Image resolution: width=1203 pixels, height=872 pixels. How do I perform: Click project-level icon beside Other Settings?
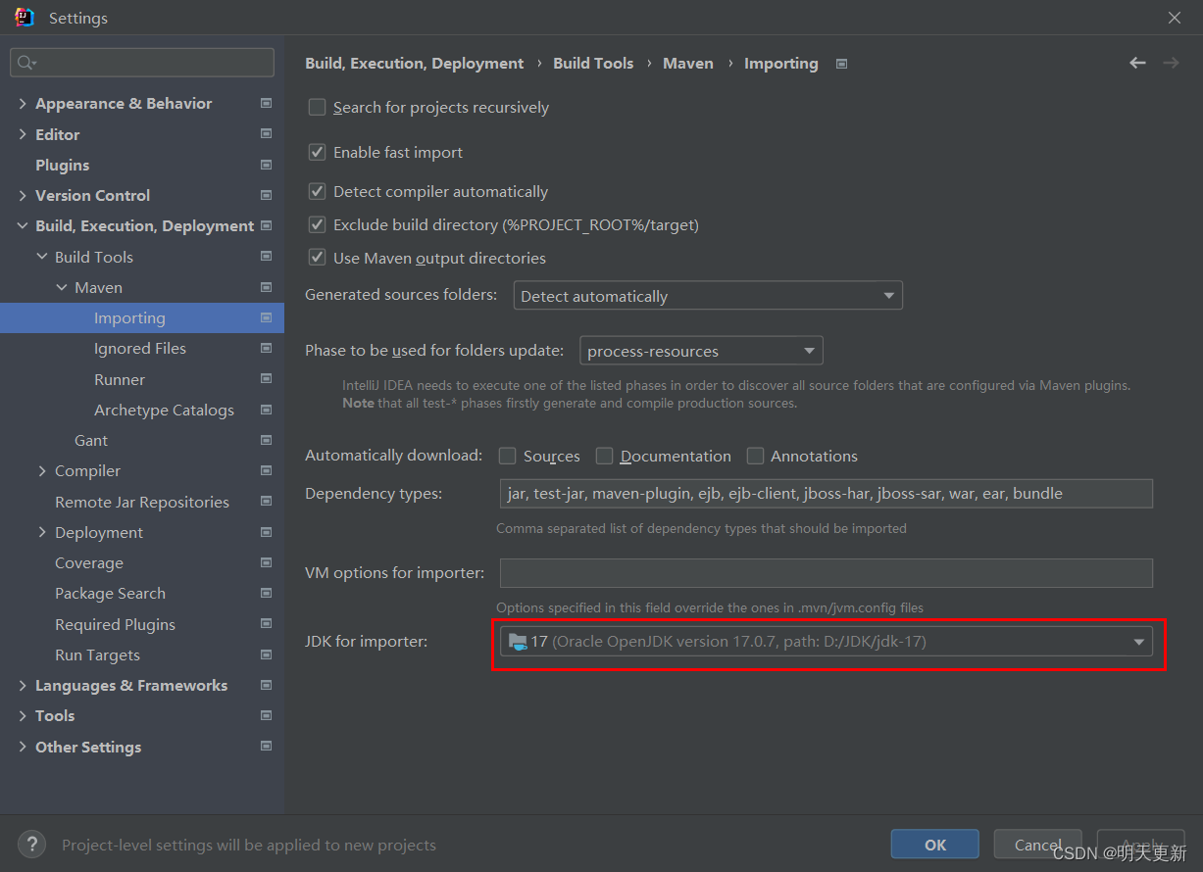pos(266,746)
